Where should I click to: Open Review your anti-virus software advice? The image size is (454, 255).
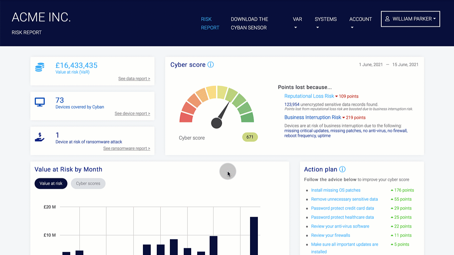click(340, 226)
